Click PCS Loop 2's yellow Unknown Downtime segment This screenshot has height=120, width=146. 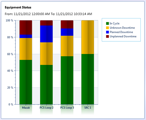(46, 54)
